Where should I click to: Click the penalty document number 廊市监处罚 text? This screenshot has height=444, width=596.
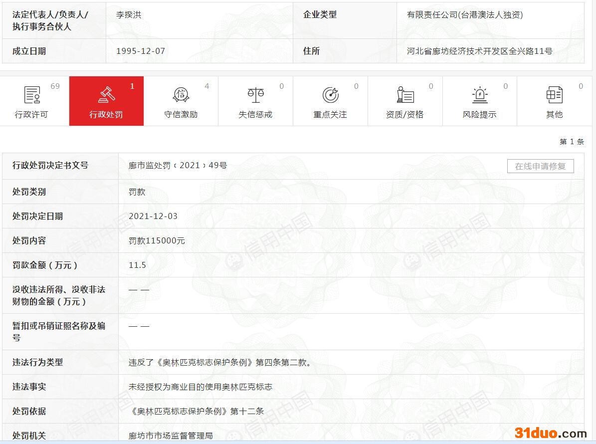pos(178,166)
